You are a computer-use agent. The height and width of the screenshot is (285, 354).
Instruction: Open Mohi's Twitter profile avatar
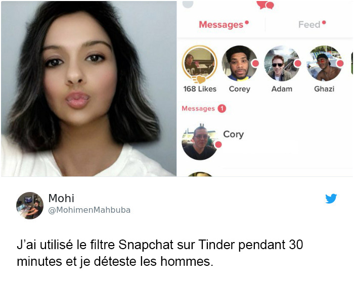click(29, 205)
